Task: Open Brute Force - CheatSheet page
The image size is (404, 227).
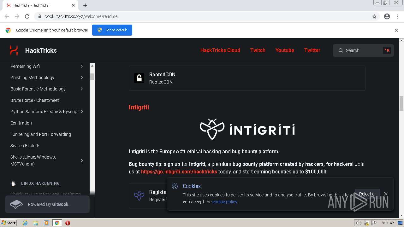Action: 35,100
